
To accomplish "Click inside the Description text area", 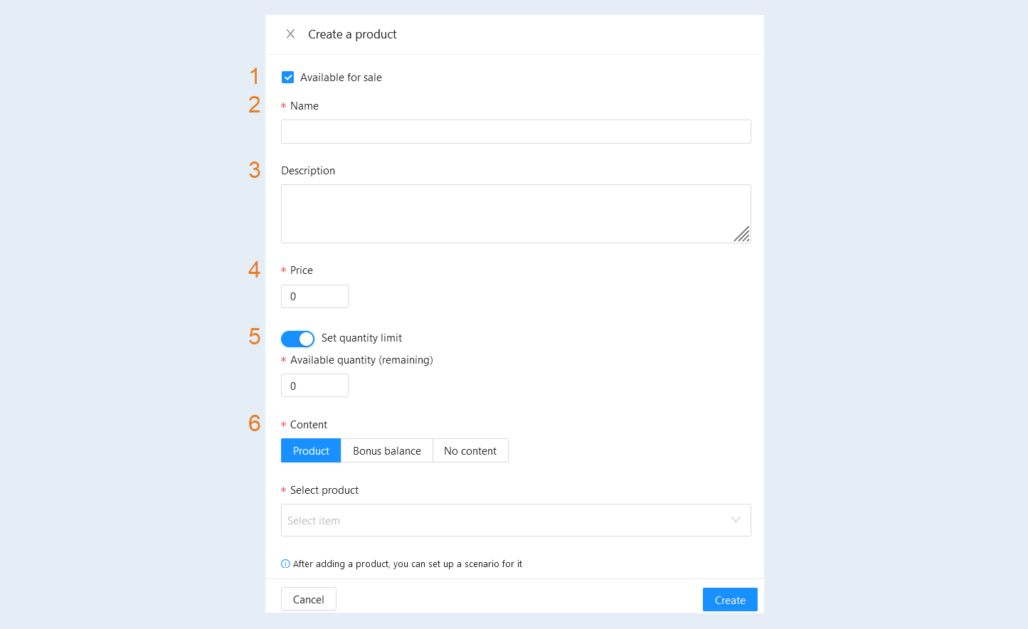I will (516, 213).
